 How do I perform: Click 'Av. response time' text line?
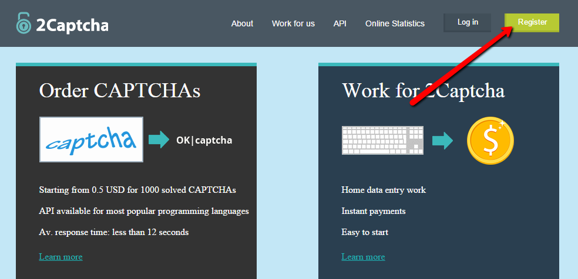tap(114, 232)
